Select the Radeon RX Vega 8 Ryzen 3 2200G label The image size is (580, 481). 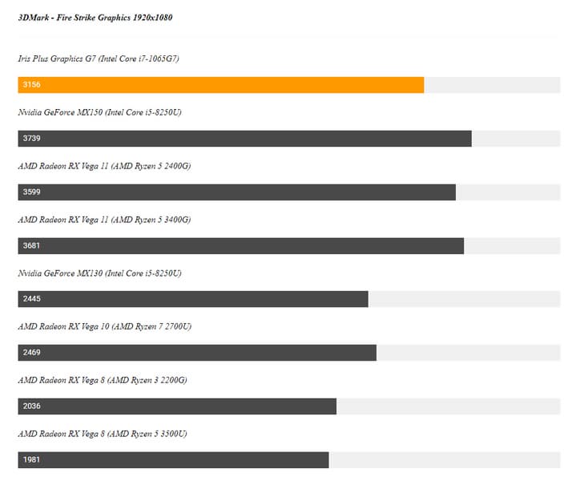pos(103,380)
